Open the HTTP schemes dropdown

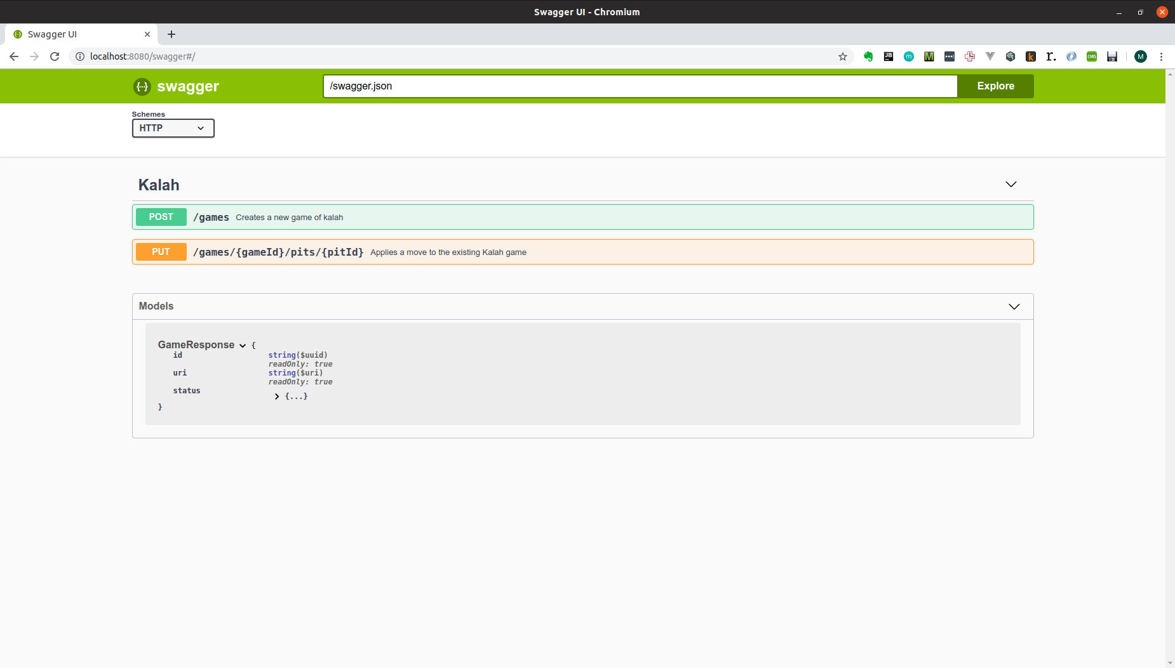(173, 128)
